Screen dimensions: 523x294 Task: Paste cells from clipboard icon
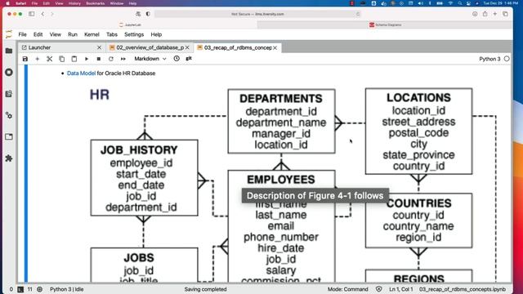pyautogui.click(x=74, y=59)
